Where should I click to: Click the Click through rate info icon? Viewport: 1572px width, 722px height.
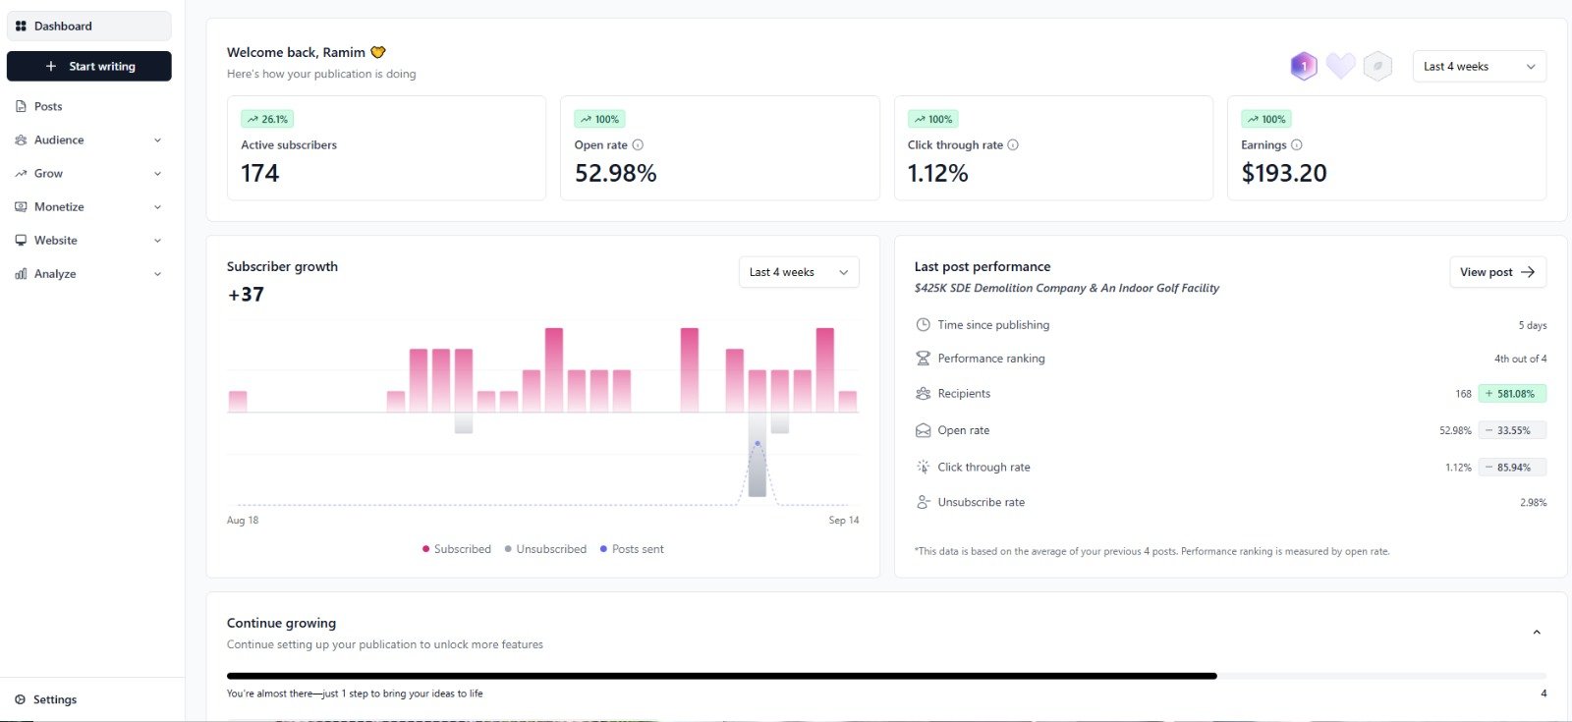point(1013,145)
